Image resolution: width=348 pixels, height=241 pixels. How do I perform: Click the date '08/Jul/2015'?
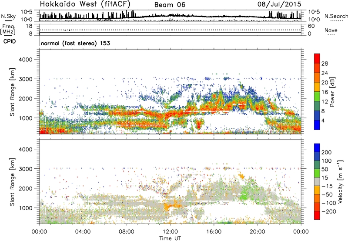click(279, 4)
